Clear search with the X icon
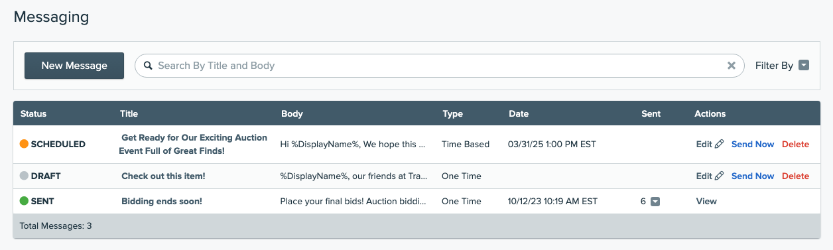Image resolution: width=833 pixels, height=250 pixels. pos(732,66)
